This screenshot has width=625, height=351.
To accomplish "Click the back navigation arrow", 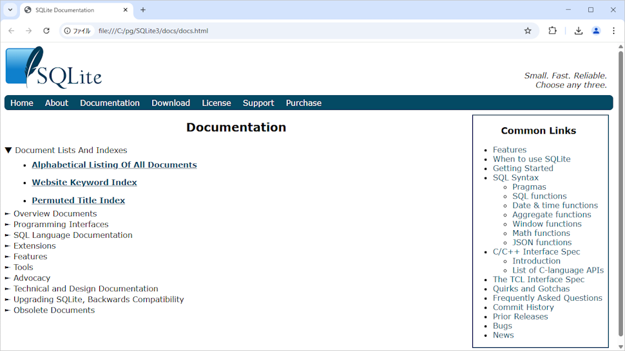I will tap(12, 31).
